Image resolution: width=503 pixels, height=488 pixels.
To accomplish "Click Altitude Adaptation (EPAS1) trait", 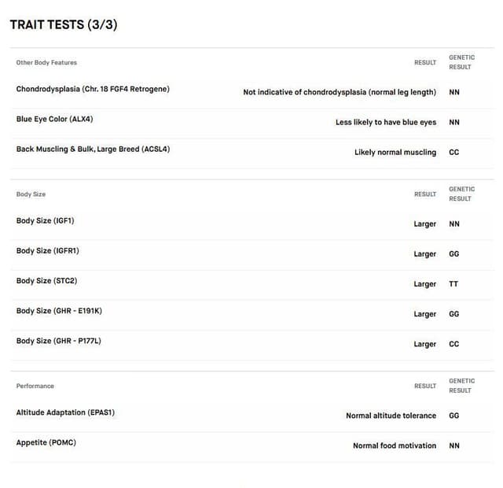I will (65, 412).
